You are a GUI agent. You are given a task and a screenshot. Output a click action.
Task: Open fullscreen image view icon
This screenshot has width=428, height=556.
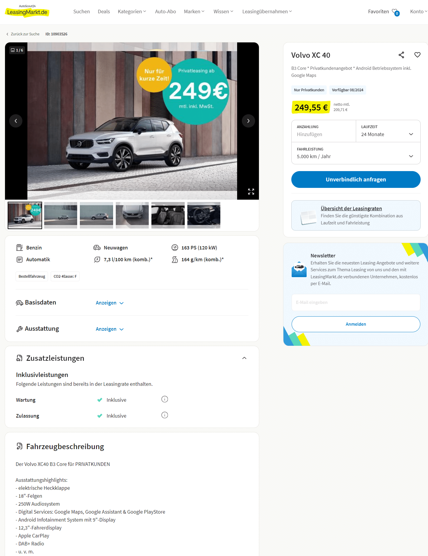pos(251,192)
